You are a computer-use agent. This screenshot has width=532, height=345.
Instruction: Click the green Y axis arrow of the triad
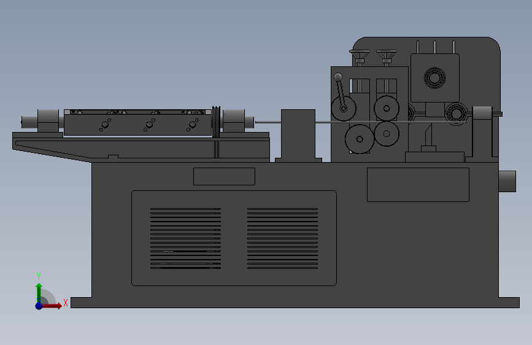[x=39, y=292]
